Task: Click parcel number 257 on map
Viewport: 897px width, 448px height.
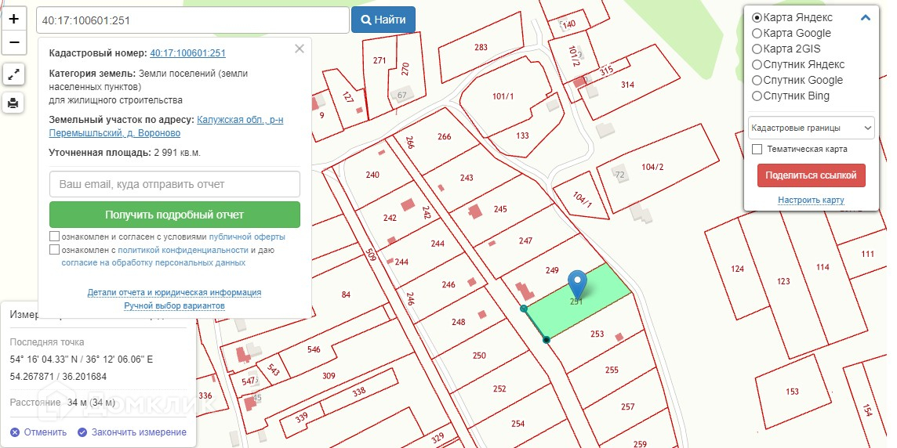Action: coord(627,406)
